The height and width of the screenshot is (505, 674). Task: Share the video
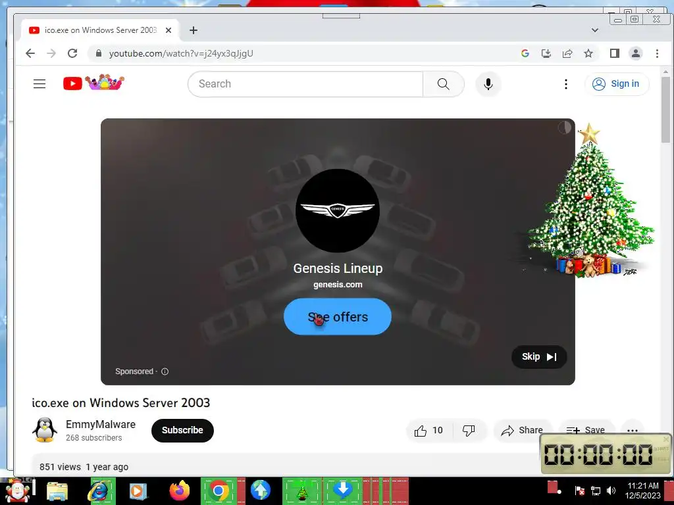[522, 430]
